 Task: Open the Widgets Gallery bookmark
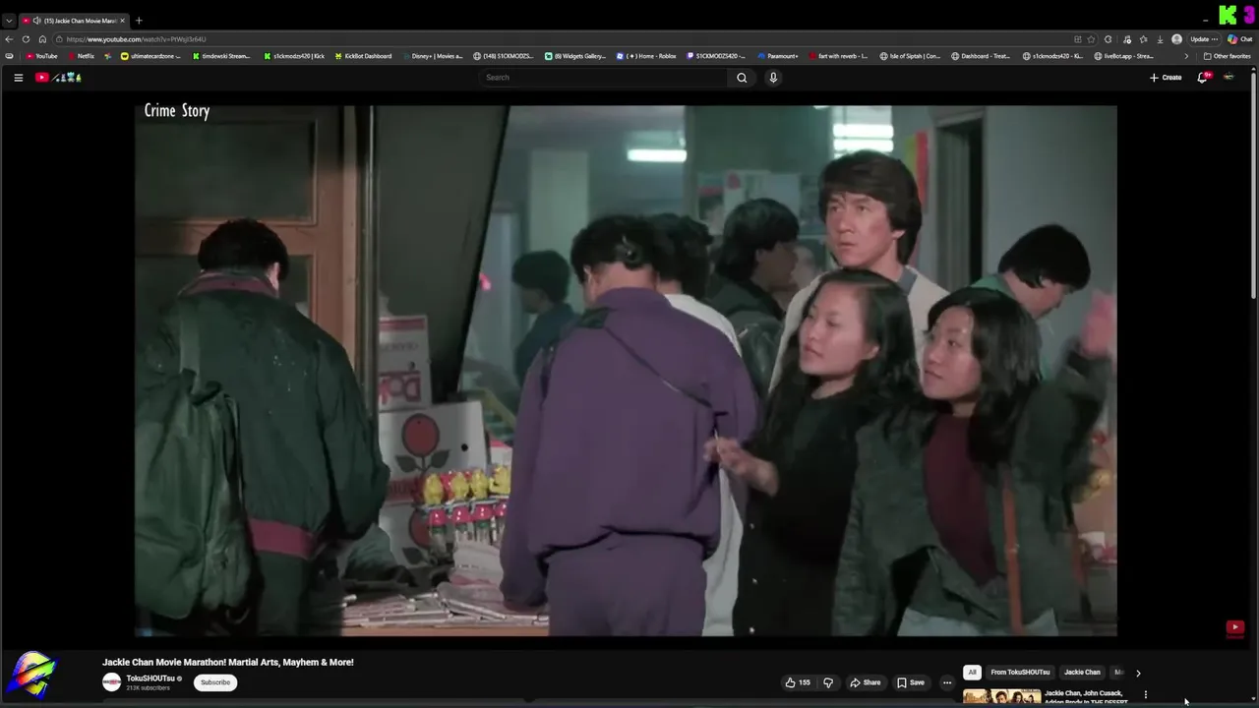click(575, 56)
